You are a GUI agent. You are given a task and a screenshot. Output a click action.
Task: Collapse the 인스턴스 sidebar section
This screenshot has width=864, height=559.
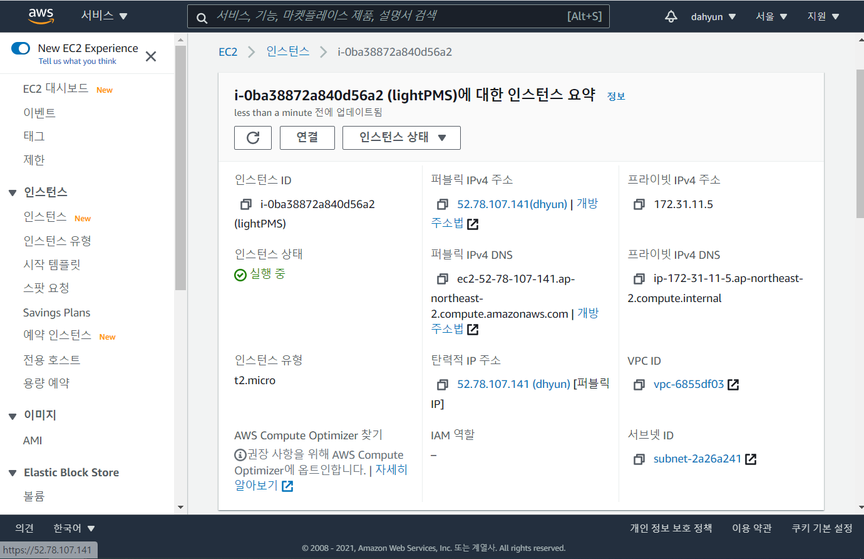(x=12, y=193)
